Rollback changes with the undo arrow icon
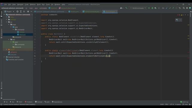The height and width of the screenshot is (108, 192). 180,8
